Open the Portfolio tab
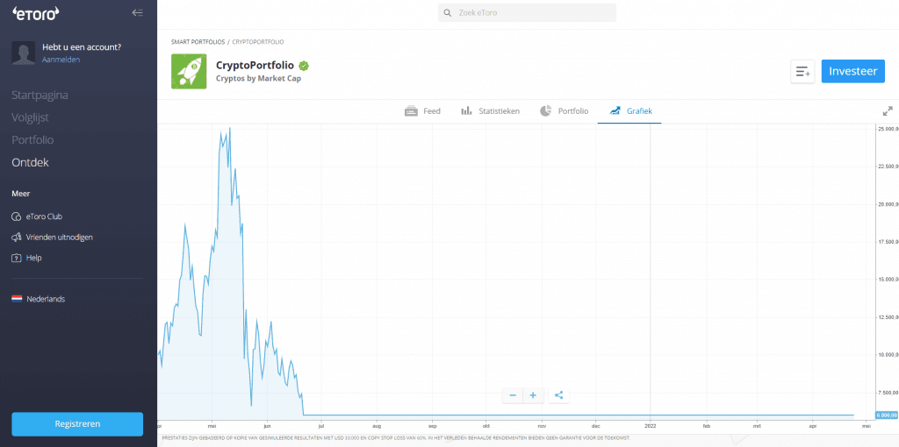899x447 pixels. coord(564,111)
